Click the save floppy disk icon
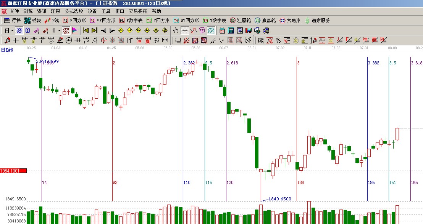 click(249, 30)
